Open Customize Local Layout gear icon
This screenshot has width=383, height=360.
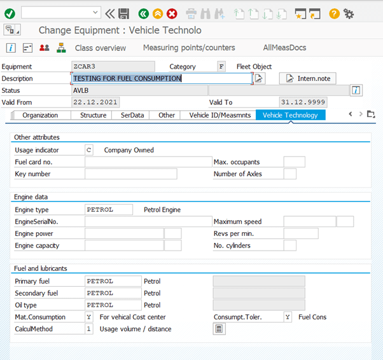(349, 14)
